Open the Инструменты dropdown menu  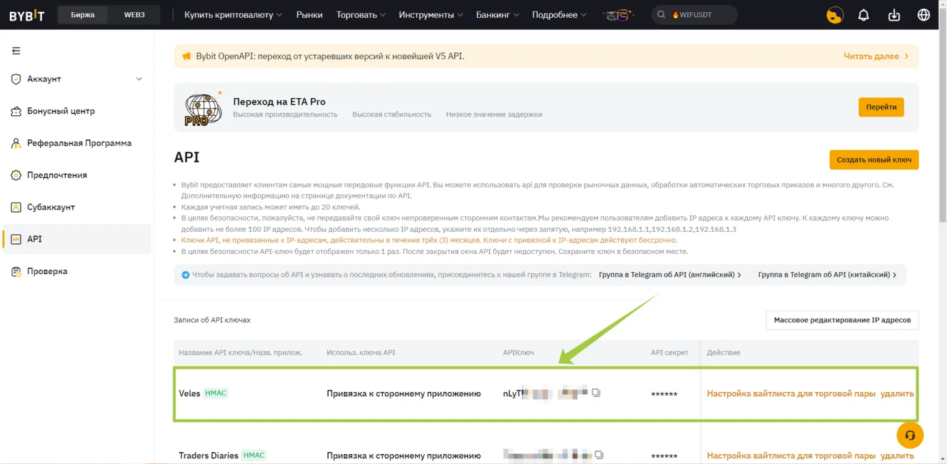[430, 14]
